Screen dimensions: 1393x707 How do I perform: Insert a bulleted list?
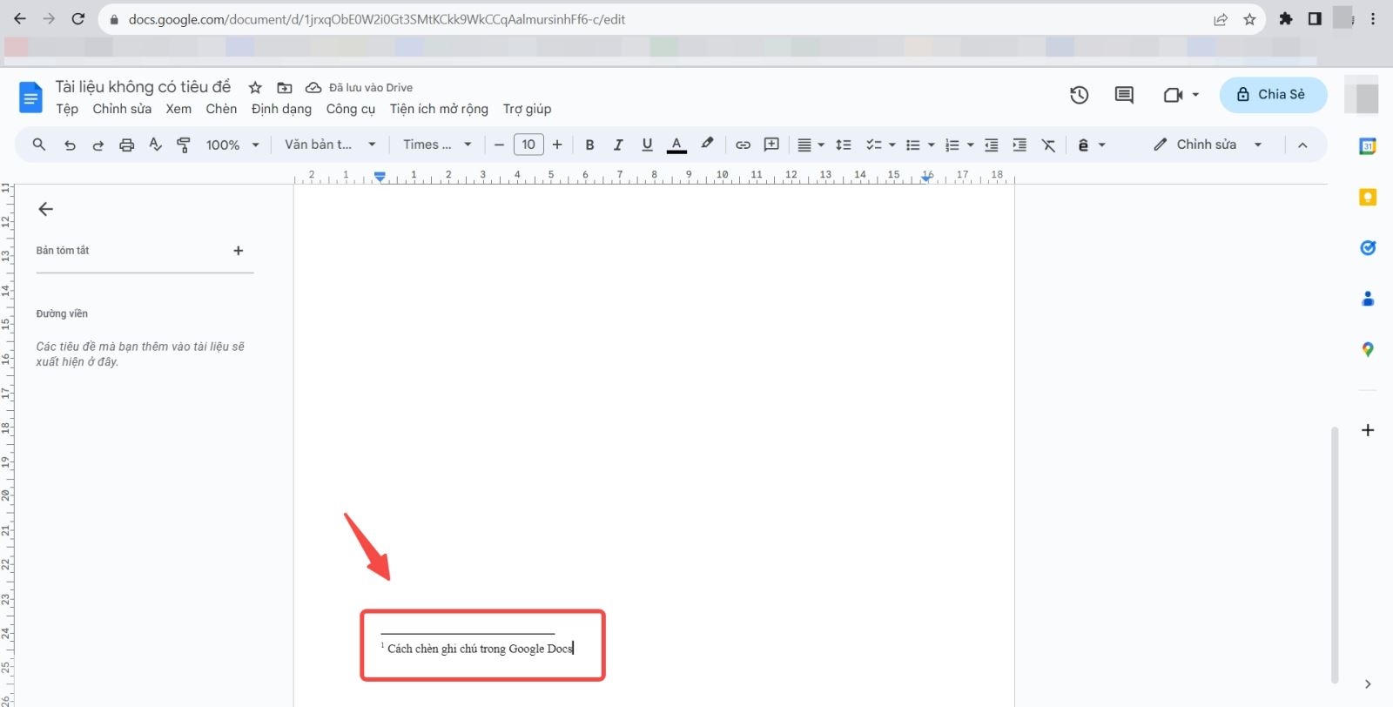coord(912,145)
